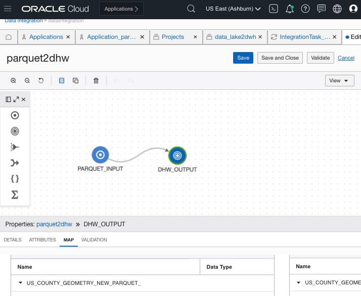Click the Validate button
361x296 pixels.
[321, 58]
